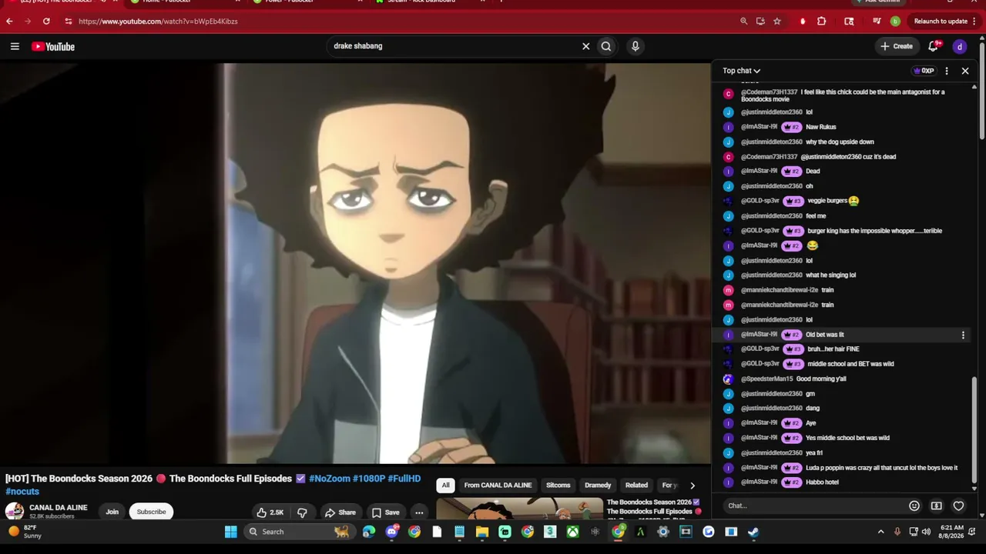
Task: Join the CANAL DA ALINE channel
Action: (112, 512)
